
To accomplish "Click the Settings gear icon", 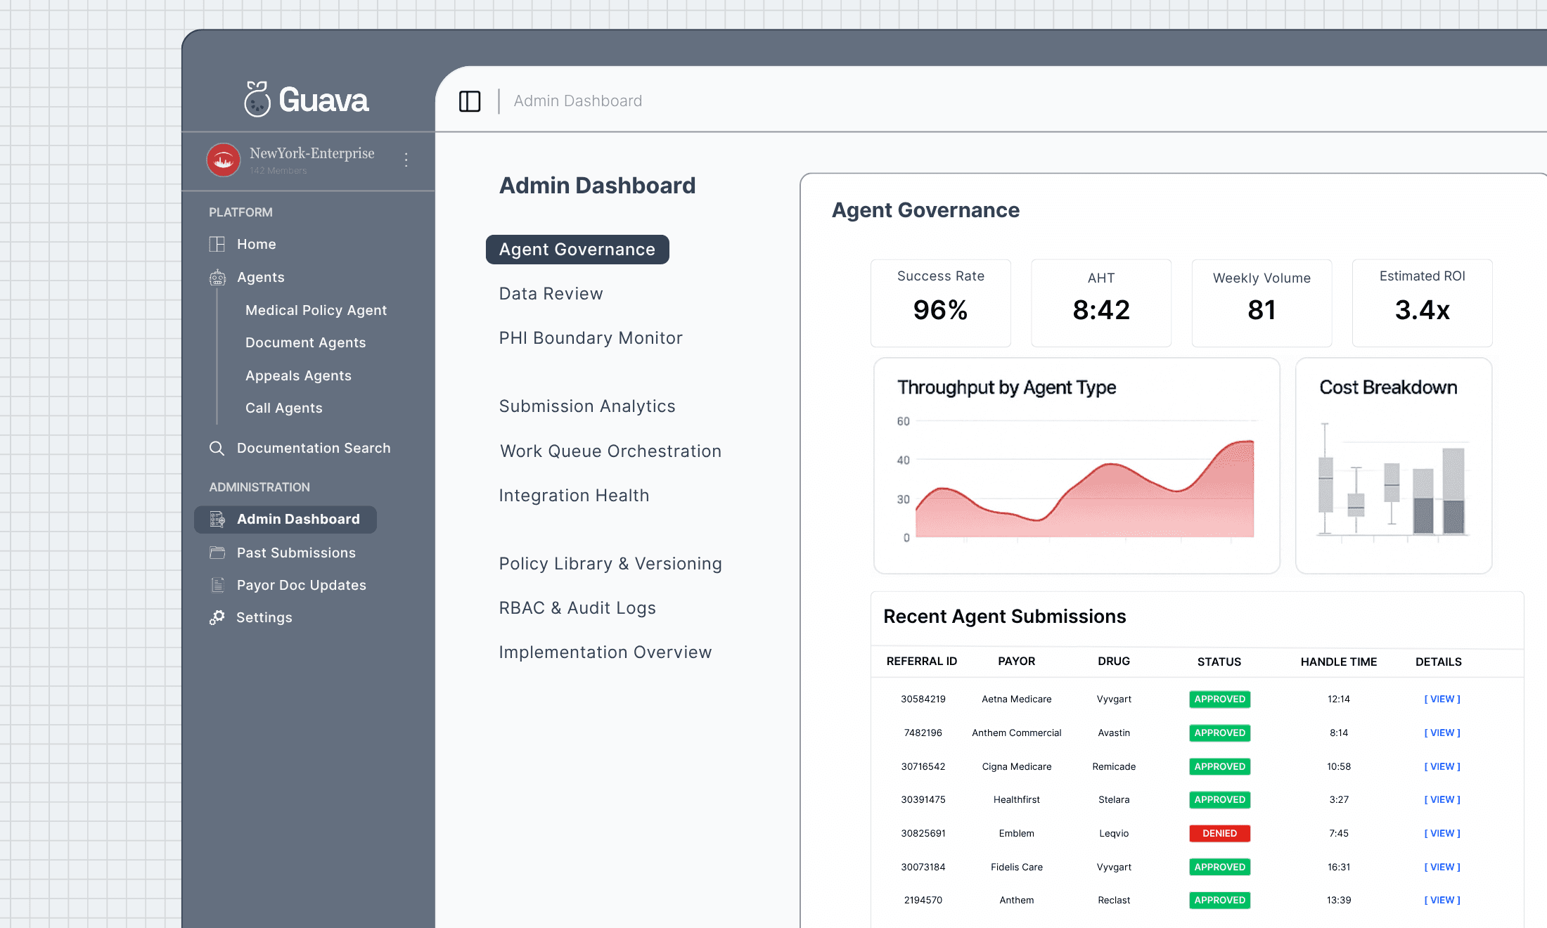I will 217,617.
